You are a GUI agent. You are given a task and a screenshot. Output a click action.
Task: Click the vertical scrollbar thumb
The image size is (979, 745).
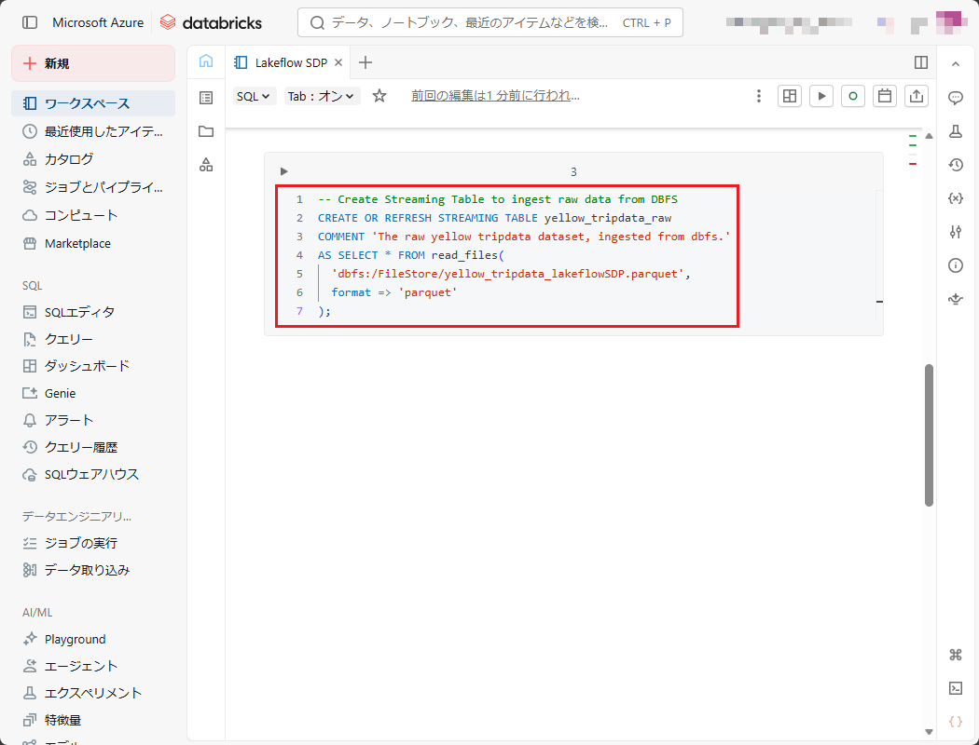coord(929,434)
